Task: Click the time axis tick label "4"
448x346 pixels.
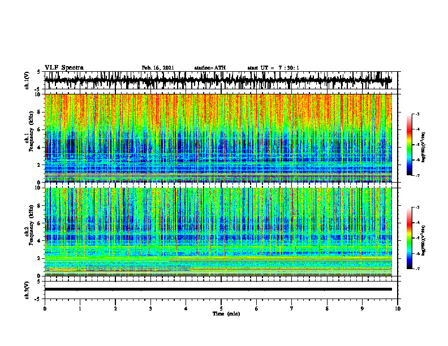Action: point(186,309)
